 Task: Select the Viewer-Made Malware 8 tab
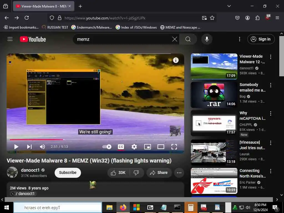pos(44,6)
